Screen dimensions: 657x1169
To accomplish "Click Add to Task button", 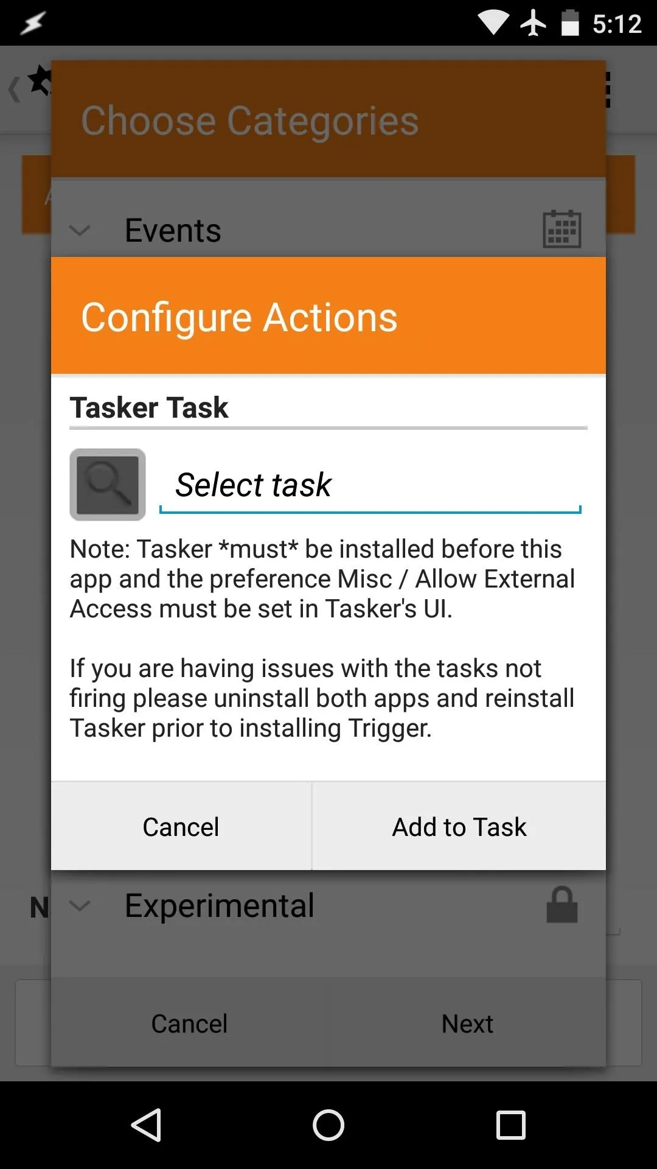I will tap(459, 826).
